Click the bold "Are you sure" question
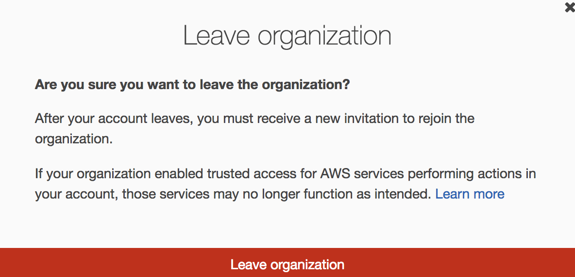Viewport: 575px width, 277px height. pos(192,85)
